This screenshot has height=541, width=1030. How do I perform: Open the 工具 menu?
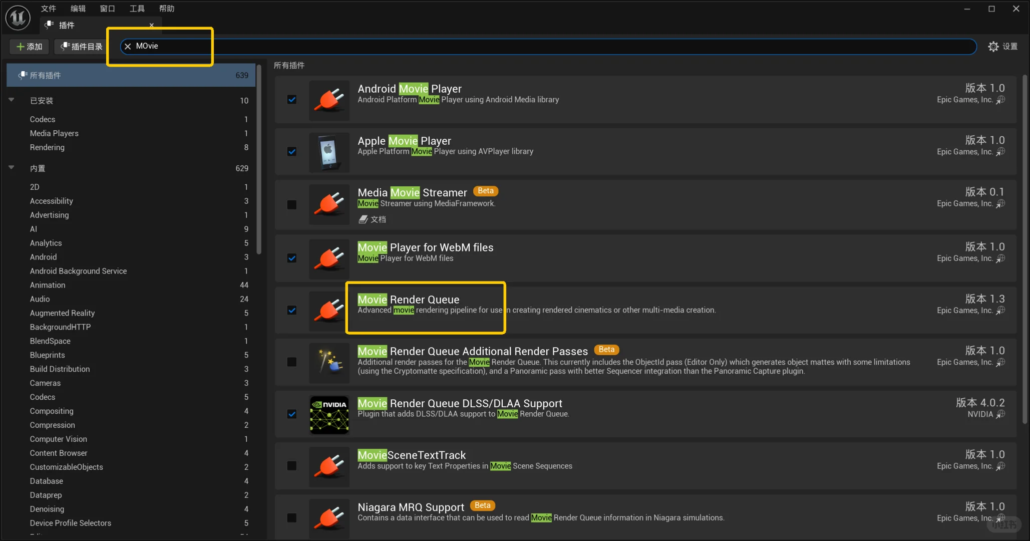(137, 9)
